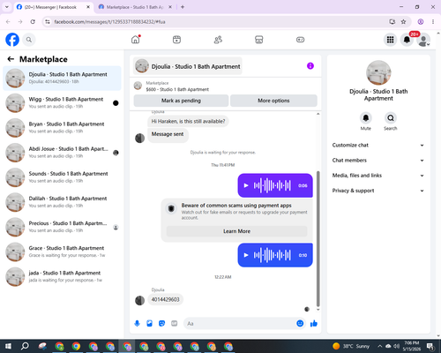Expand Customize chat section
The width and height of the screenshot is (441, 353).
(378, 145)
